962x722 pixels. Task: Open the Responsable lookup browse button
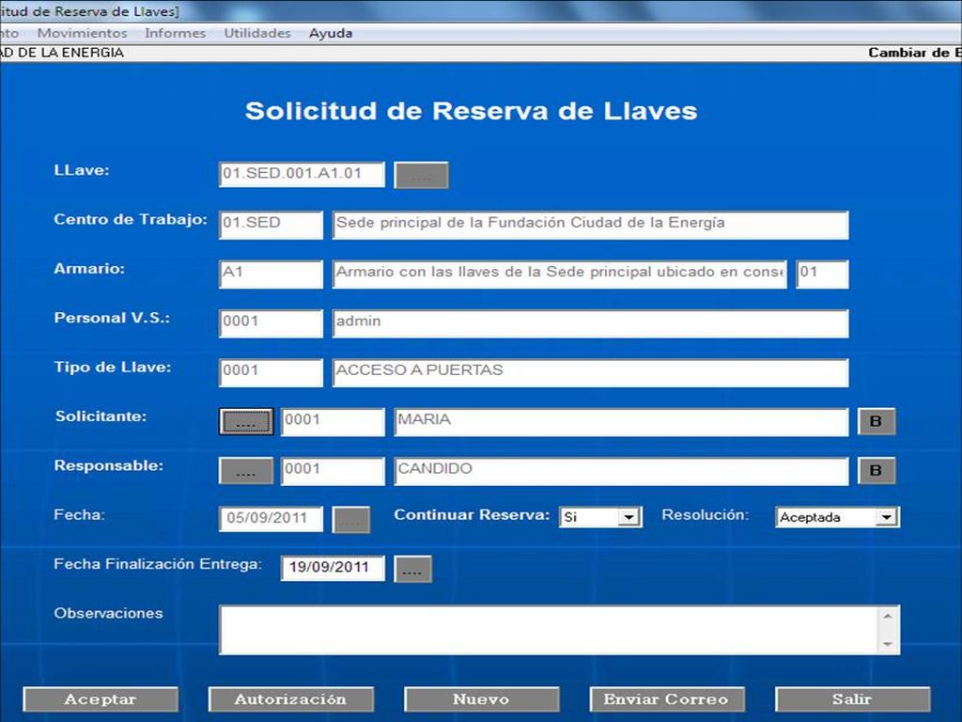[x=246, y=471]
